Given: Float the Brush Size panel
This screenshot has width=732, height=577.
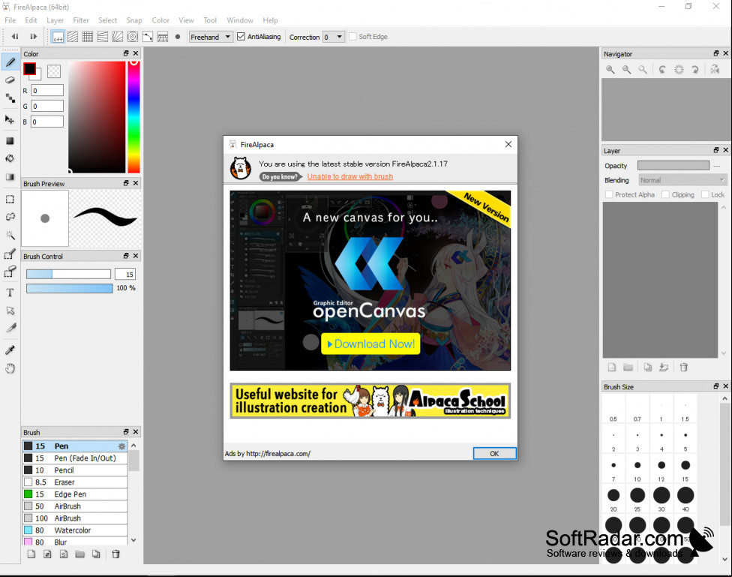Looking at the screenshot, I should coord(716,386).
